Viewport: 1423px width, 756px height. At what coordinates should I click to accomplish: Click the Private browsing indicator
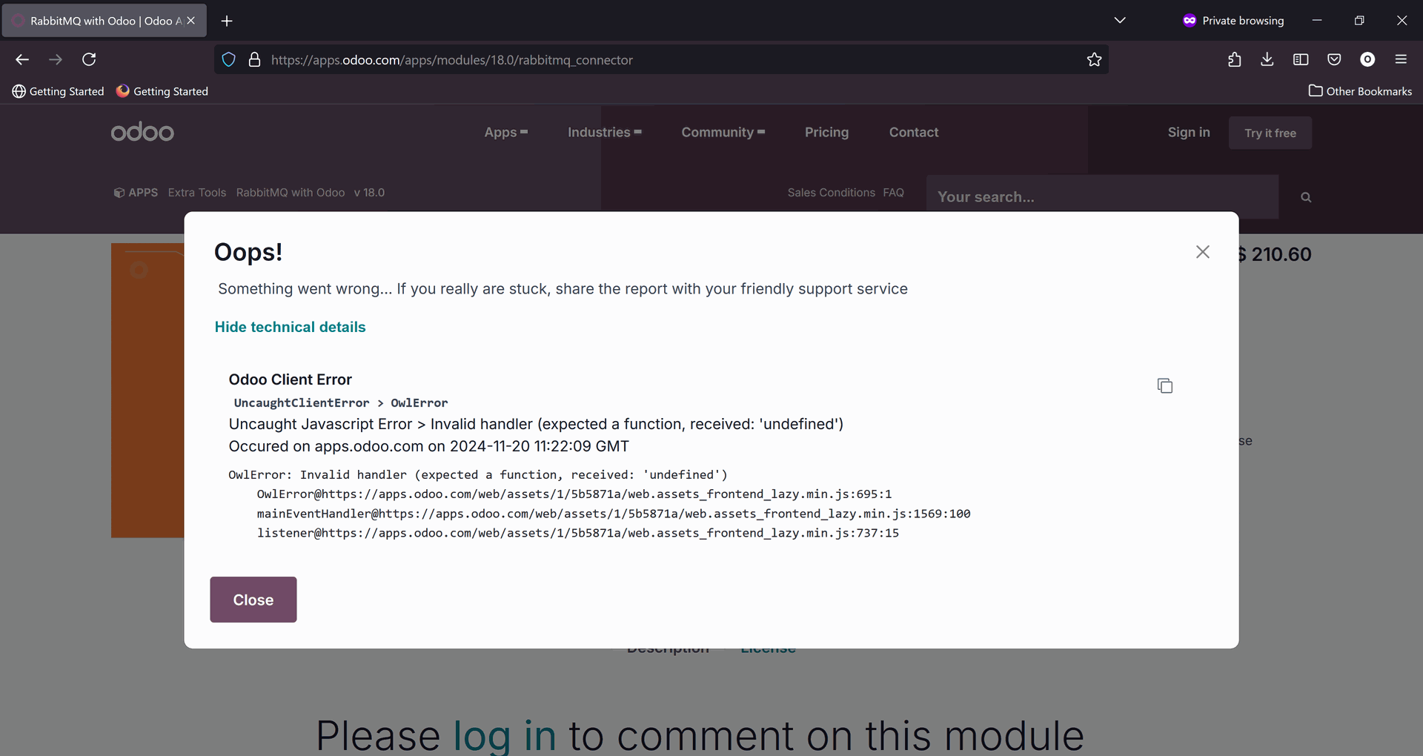[1233, 21]
